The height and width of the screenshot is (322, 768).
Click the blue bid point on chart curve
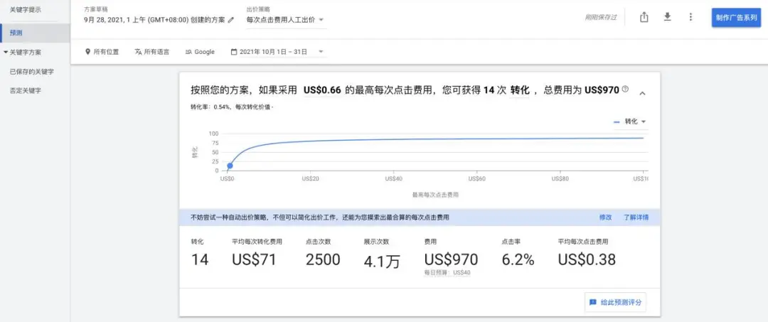[230, 166]
